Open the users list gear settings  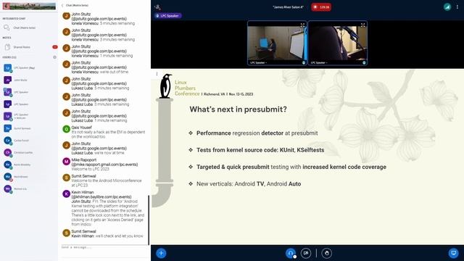coord(54,57)
